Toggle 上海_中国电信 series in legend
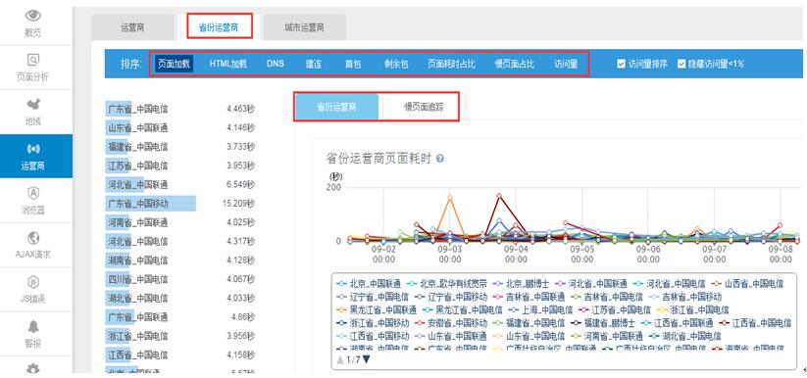The width and height of the screenshot is (807, 378). pos(539,310)
